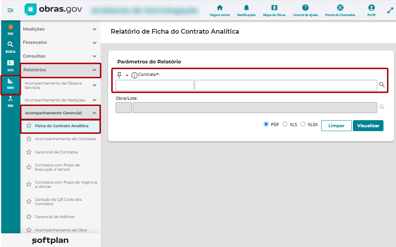Open the Perfil user icon

click(x=371, y=11)
